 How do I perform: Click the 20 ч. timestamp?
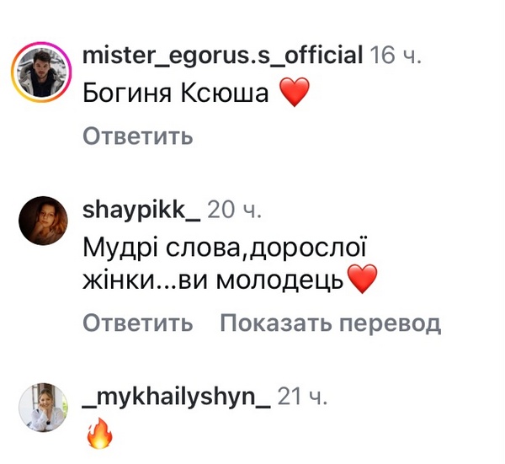[x=234, y=210]
